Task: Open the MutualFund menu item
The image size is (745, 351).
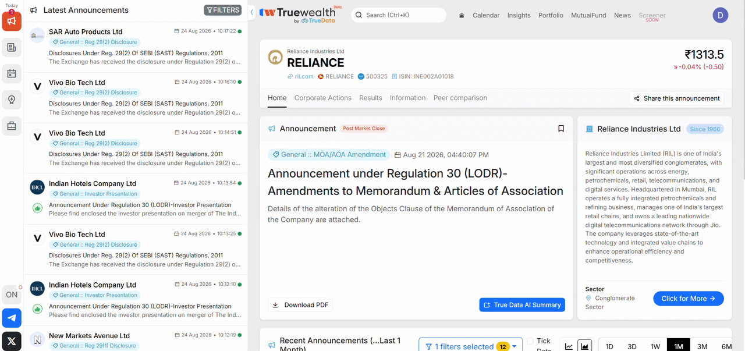Action: pyautogui.click(x=588, y=16)
